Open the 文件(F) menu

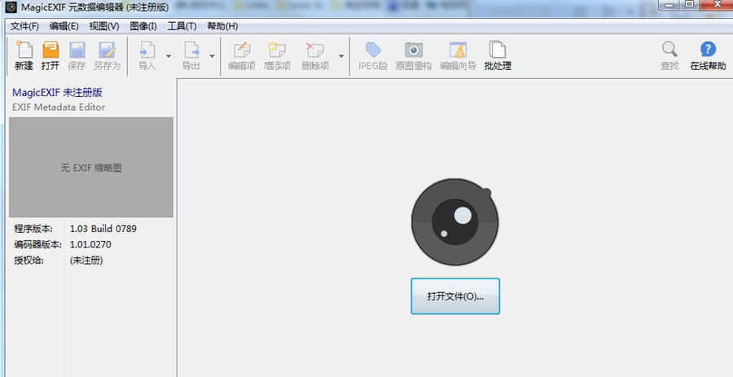click(24, 26)
